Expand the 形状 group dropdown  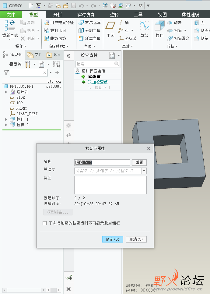point(172,46)
